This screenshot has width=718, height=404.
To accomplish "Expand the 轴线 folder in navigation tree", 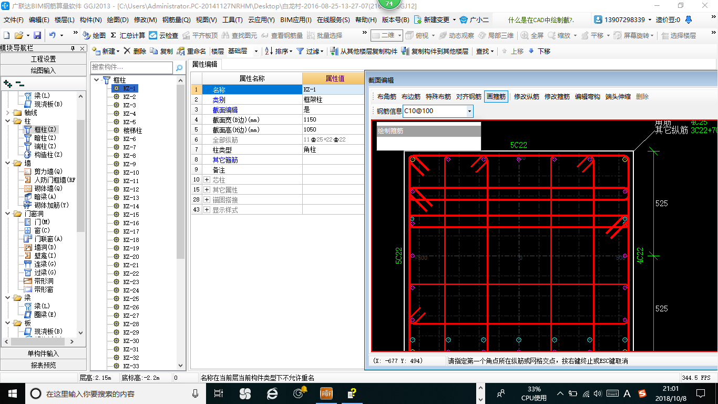I will coord(7,113).
